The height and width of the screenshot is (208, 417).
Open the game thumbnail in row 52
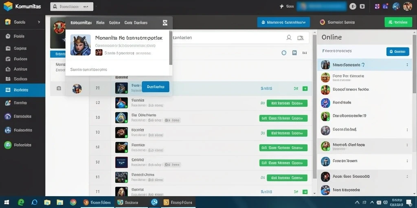121,162
